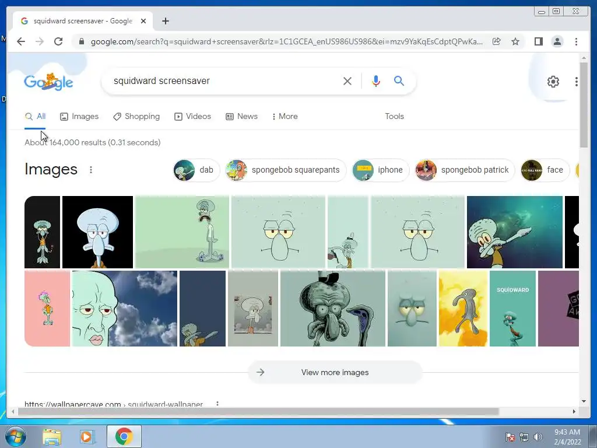Submit search with magnifier icon

tap(399, 80)
